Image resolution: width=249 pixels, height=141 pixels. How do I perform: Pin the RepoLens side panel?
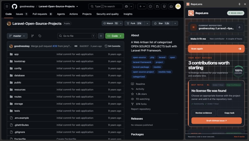[239, 4]
